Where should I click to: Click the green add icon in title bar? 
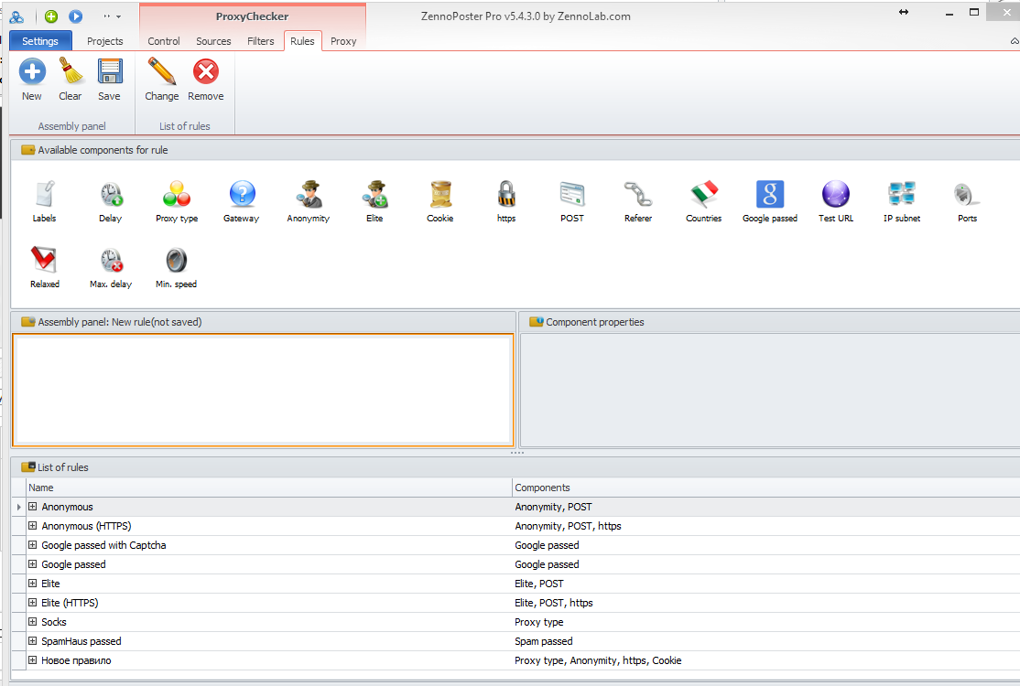point(51,16)
